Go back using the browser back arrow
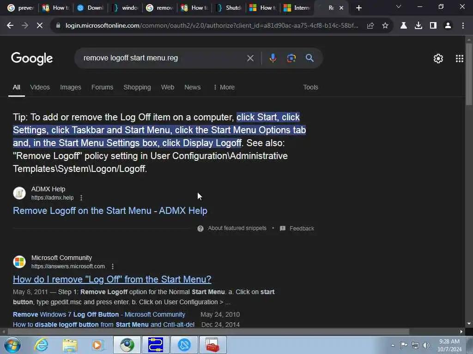This screenshot has height=354, width=473. (10, 26)
